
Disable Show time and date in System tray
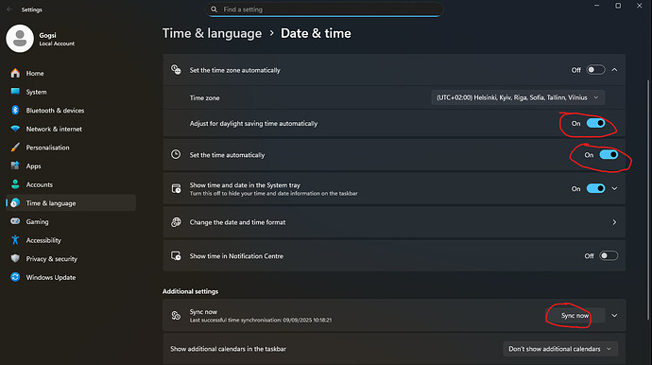pyautogui.click(x=595, y=188)
